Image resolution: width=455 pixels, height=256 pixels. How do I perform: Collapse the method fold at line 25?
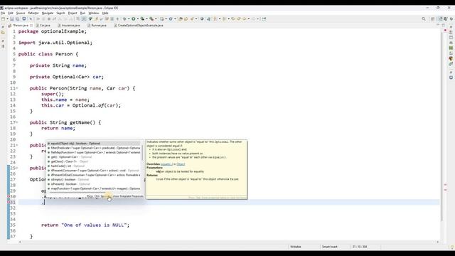click(17, 168)
